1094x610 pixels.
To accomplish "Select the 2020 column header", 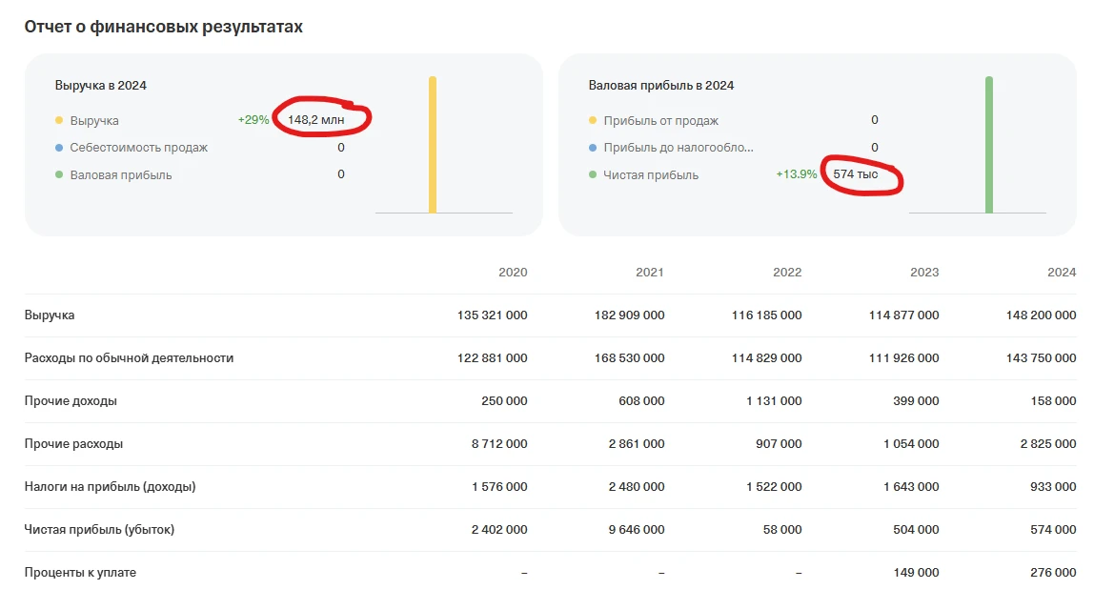I will (513, 273).
